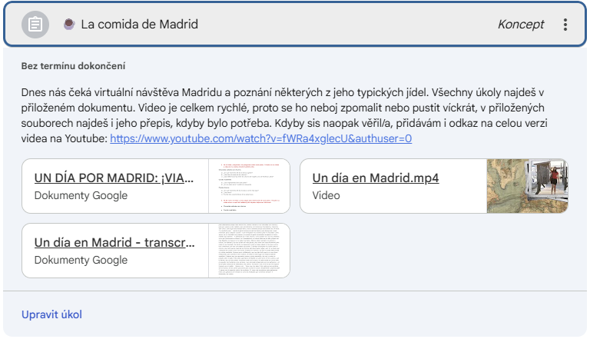Click the Koncept draft status label
The width and height of the screenshot is (590, 339).
coord(521,24)
